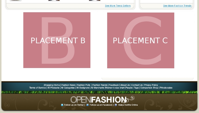
Task: Open the Fashion News footer link
Action: [69, 85]
